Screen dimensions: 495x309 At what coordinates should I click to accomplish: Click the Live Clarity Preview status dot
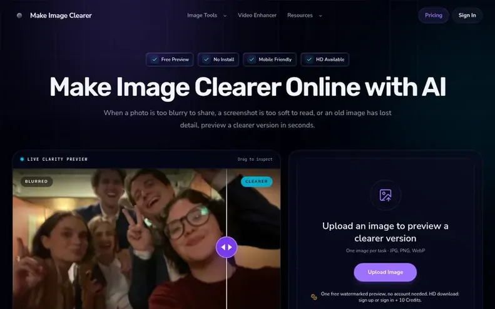click(22, 159)
